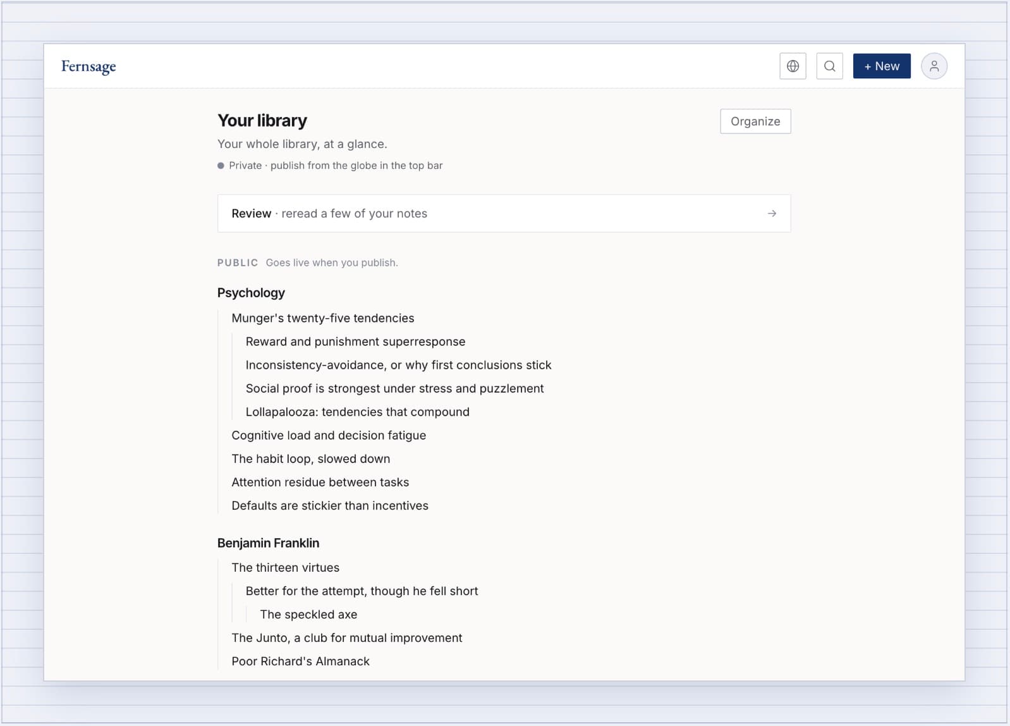Open Social proof is strongest note
The image size is (1010, 726).
point(394,388)
